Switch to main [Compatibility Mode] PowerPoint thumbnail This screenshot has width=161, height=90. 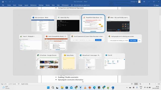pyautogui.click(x=56, y=42)
